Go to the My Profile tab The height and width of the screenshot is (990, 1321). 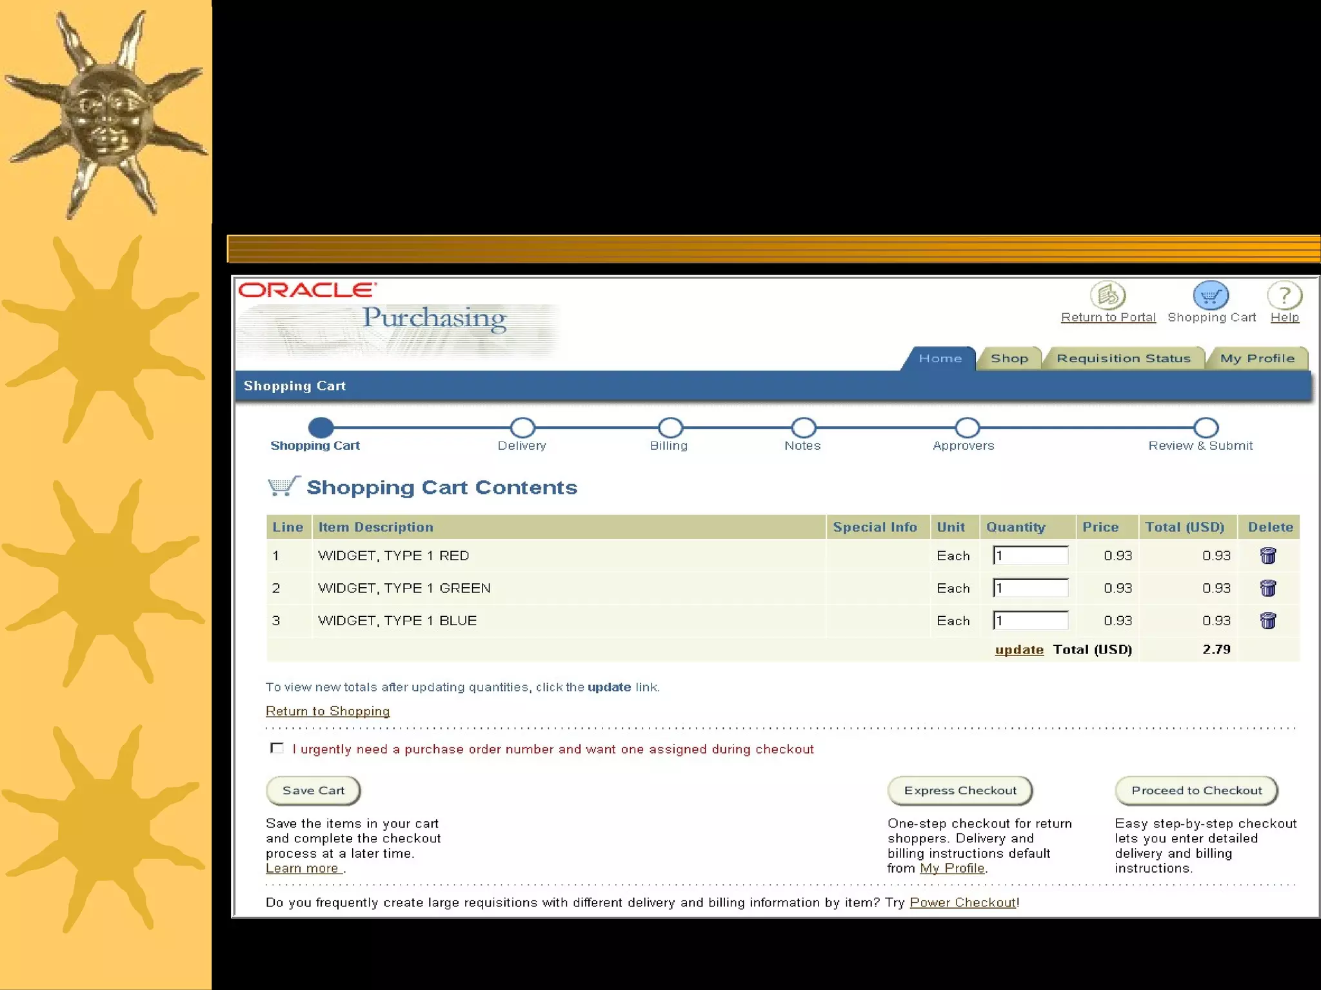[x=1257, y=358]
